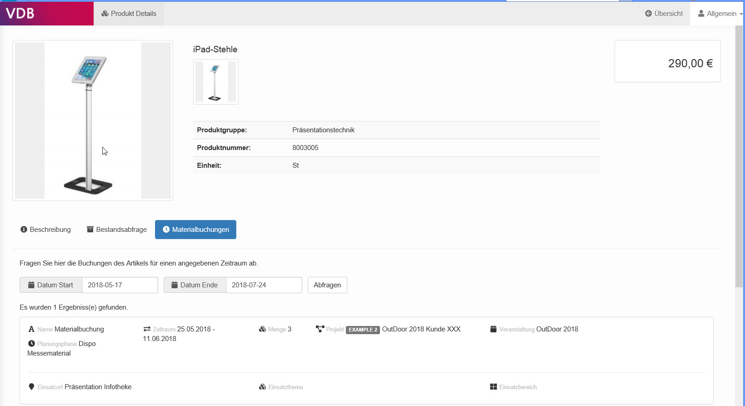This screenshot has height=406, width=745.
Task: Click the Menge value 3
Action: coord(290,329)
